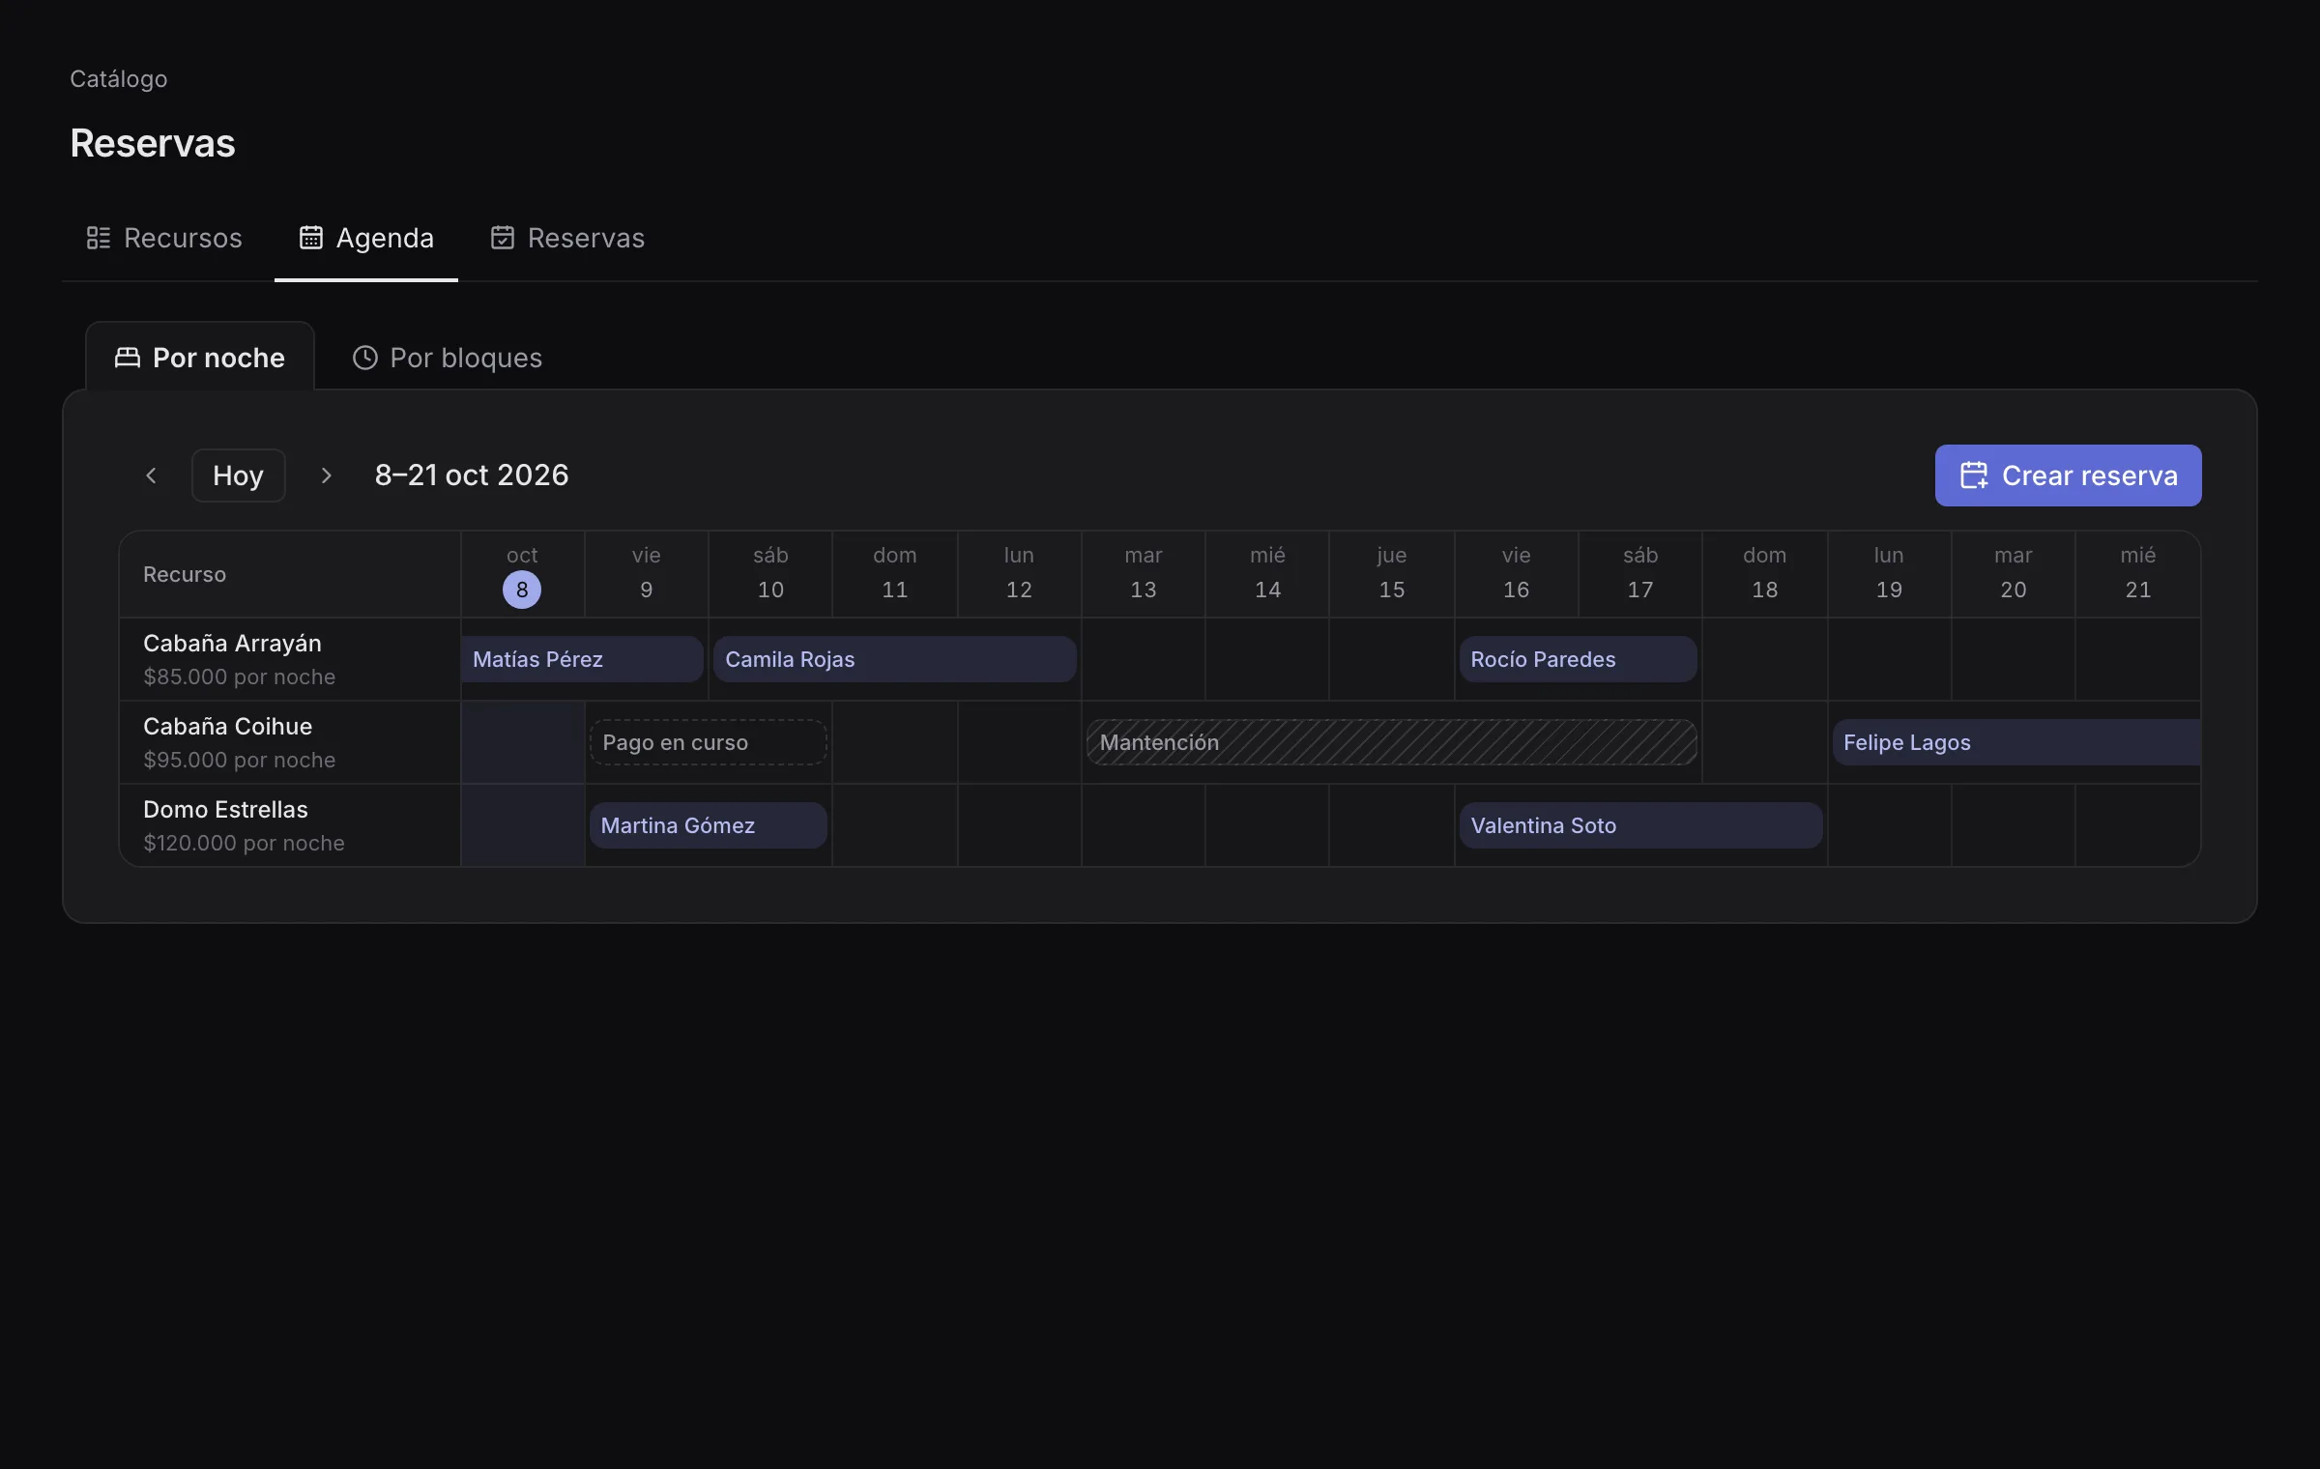Open Matías Pérez booking
This screenshot has width=2320, height=1469.
click(x=582, y=659)
